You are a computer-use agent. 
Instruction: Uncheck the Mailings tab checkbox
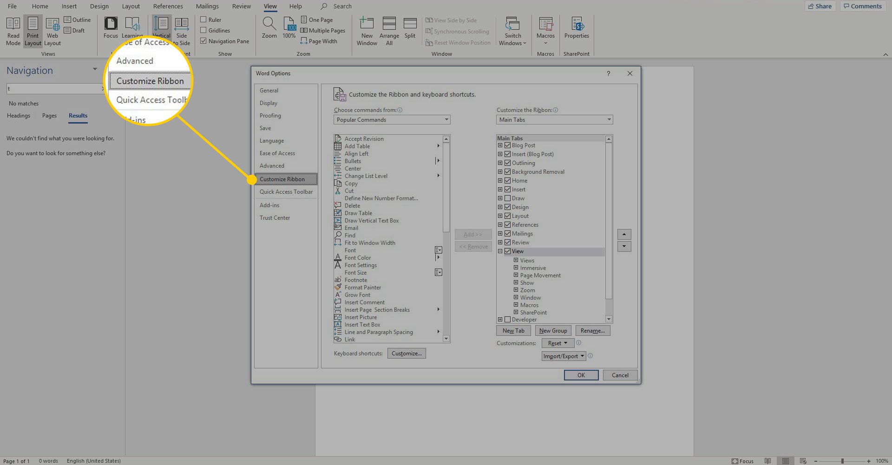507,234
